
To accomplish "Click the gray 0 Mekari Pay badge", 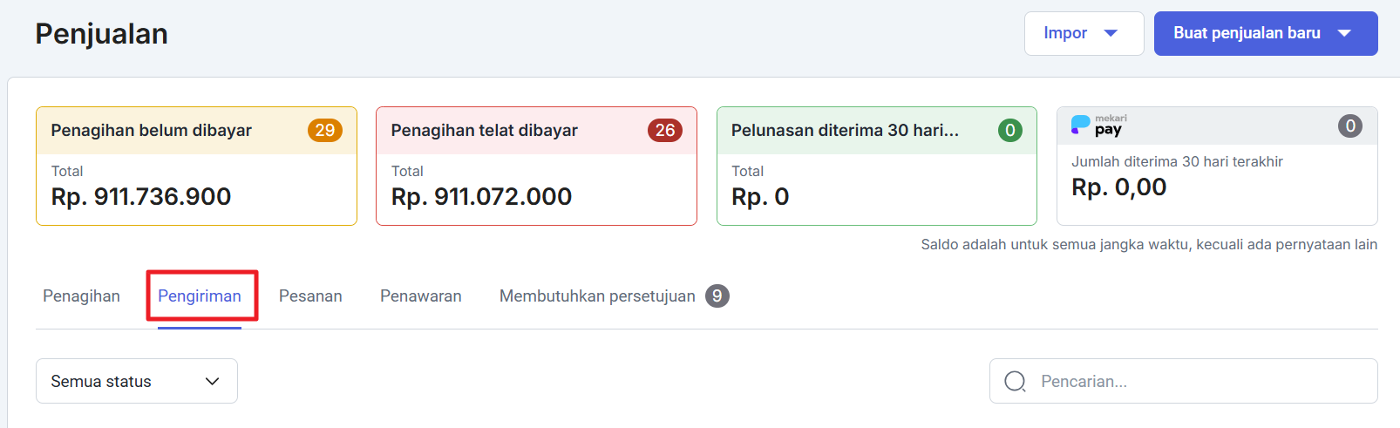I will (1349, 126).
